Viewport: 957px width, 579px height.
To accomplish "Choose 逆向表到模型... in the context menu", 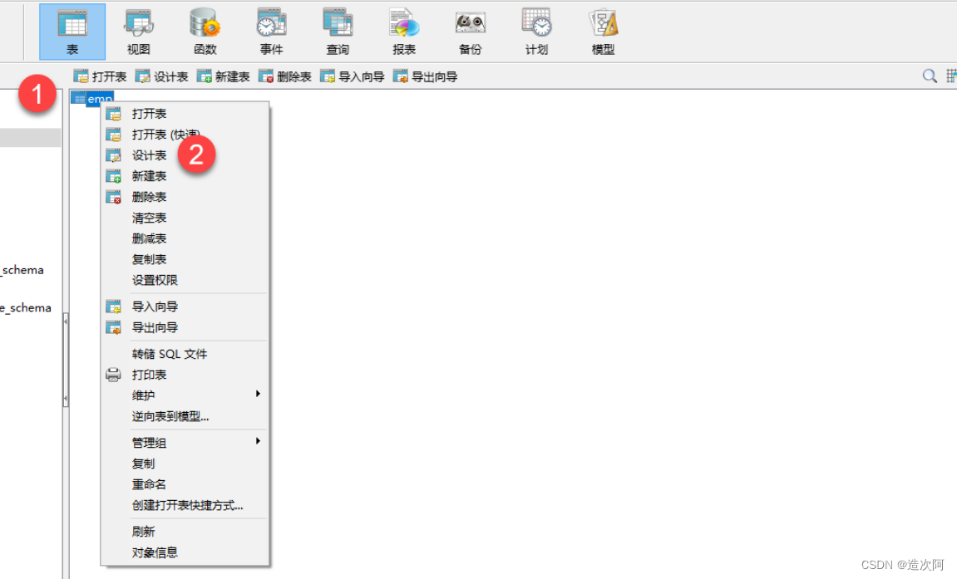I will (185, 416).
